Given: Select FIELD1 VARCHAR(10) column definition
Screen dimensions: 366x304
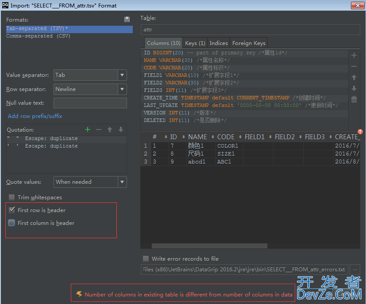Looking at the screenshot, I should pos(245,75).
